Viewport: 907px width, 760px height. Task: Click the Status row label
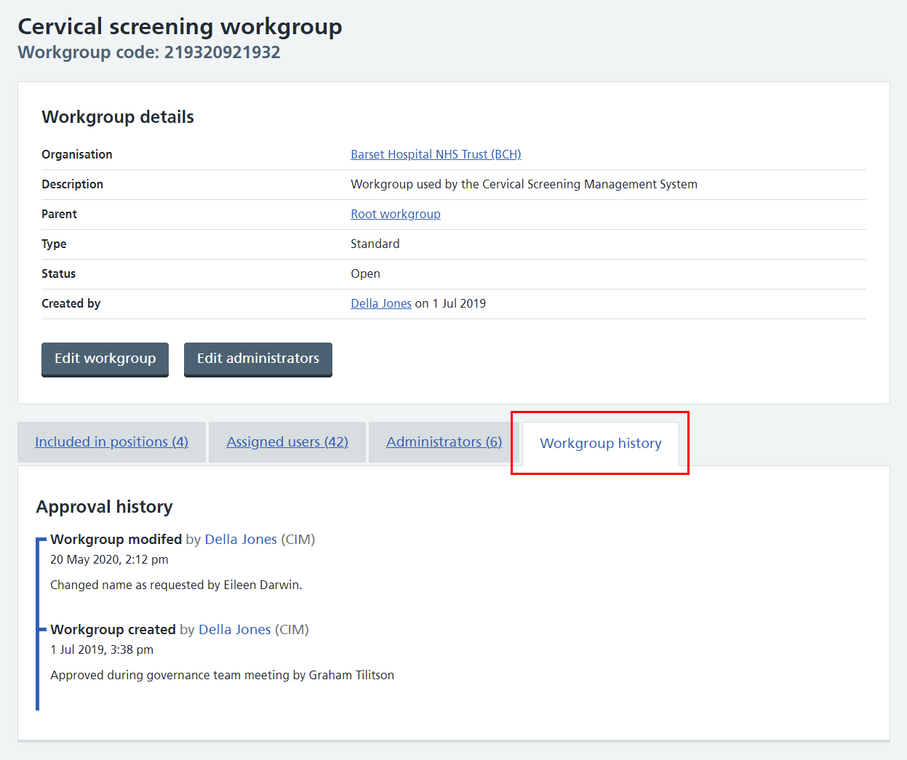(x=58, y=273)
